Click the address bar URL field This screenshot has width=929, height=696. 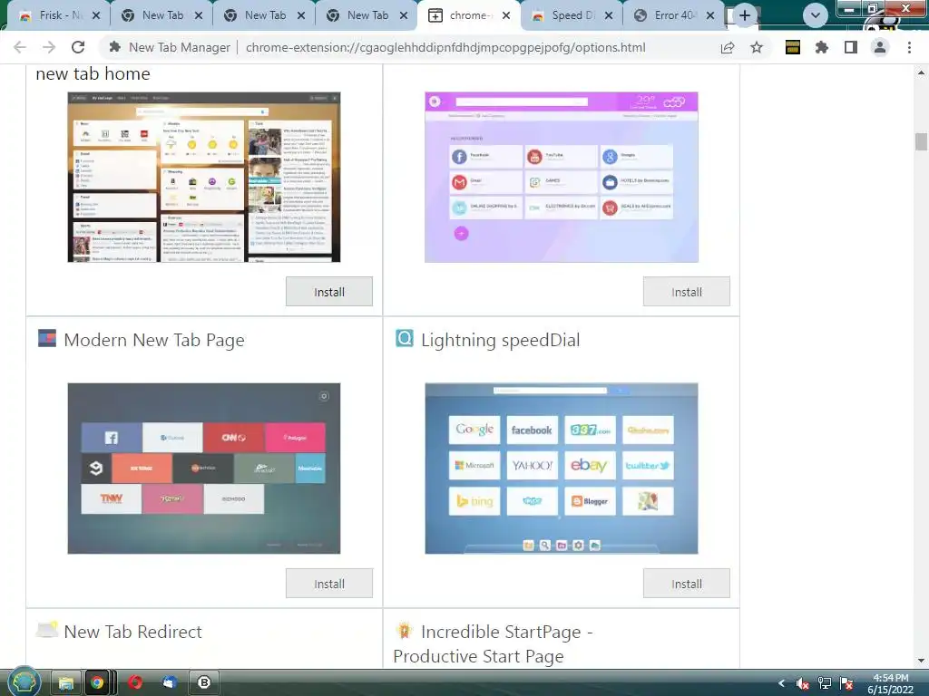point(445,47)
